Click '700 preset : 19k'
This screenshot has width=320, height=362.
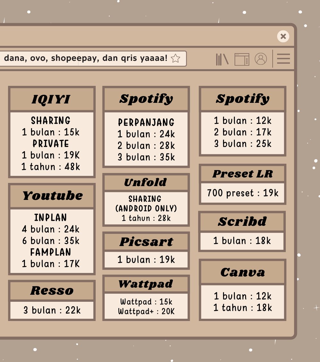(x=243, y=193)
